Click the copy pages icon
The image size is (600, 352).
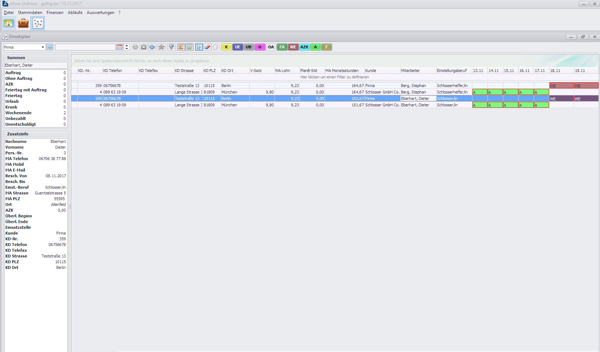pos(216,47)
